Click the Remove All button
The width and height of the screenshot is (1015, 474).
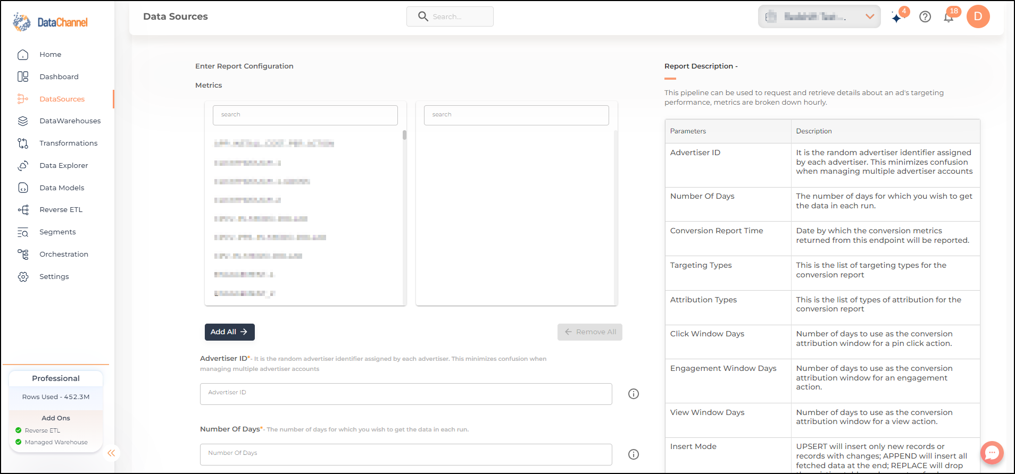coord(590,332)
